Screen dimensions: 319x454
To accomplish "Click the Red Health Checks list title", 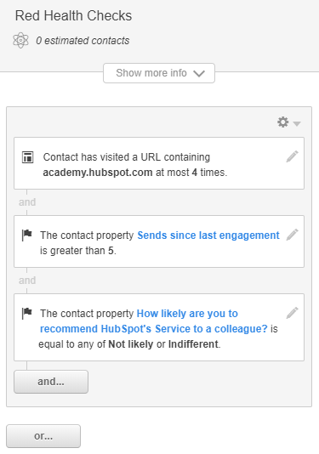I will [74, 15].
